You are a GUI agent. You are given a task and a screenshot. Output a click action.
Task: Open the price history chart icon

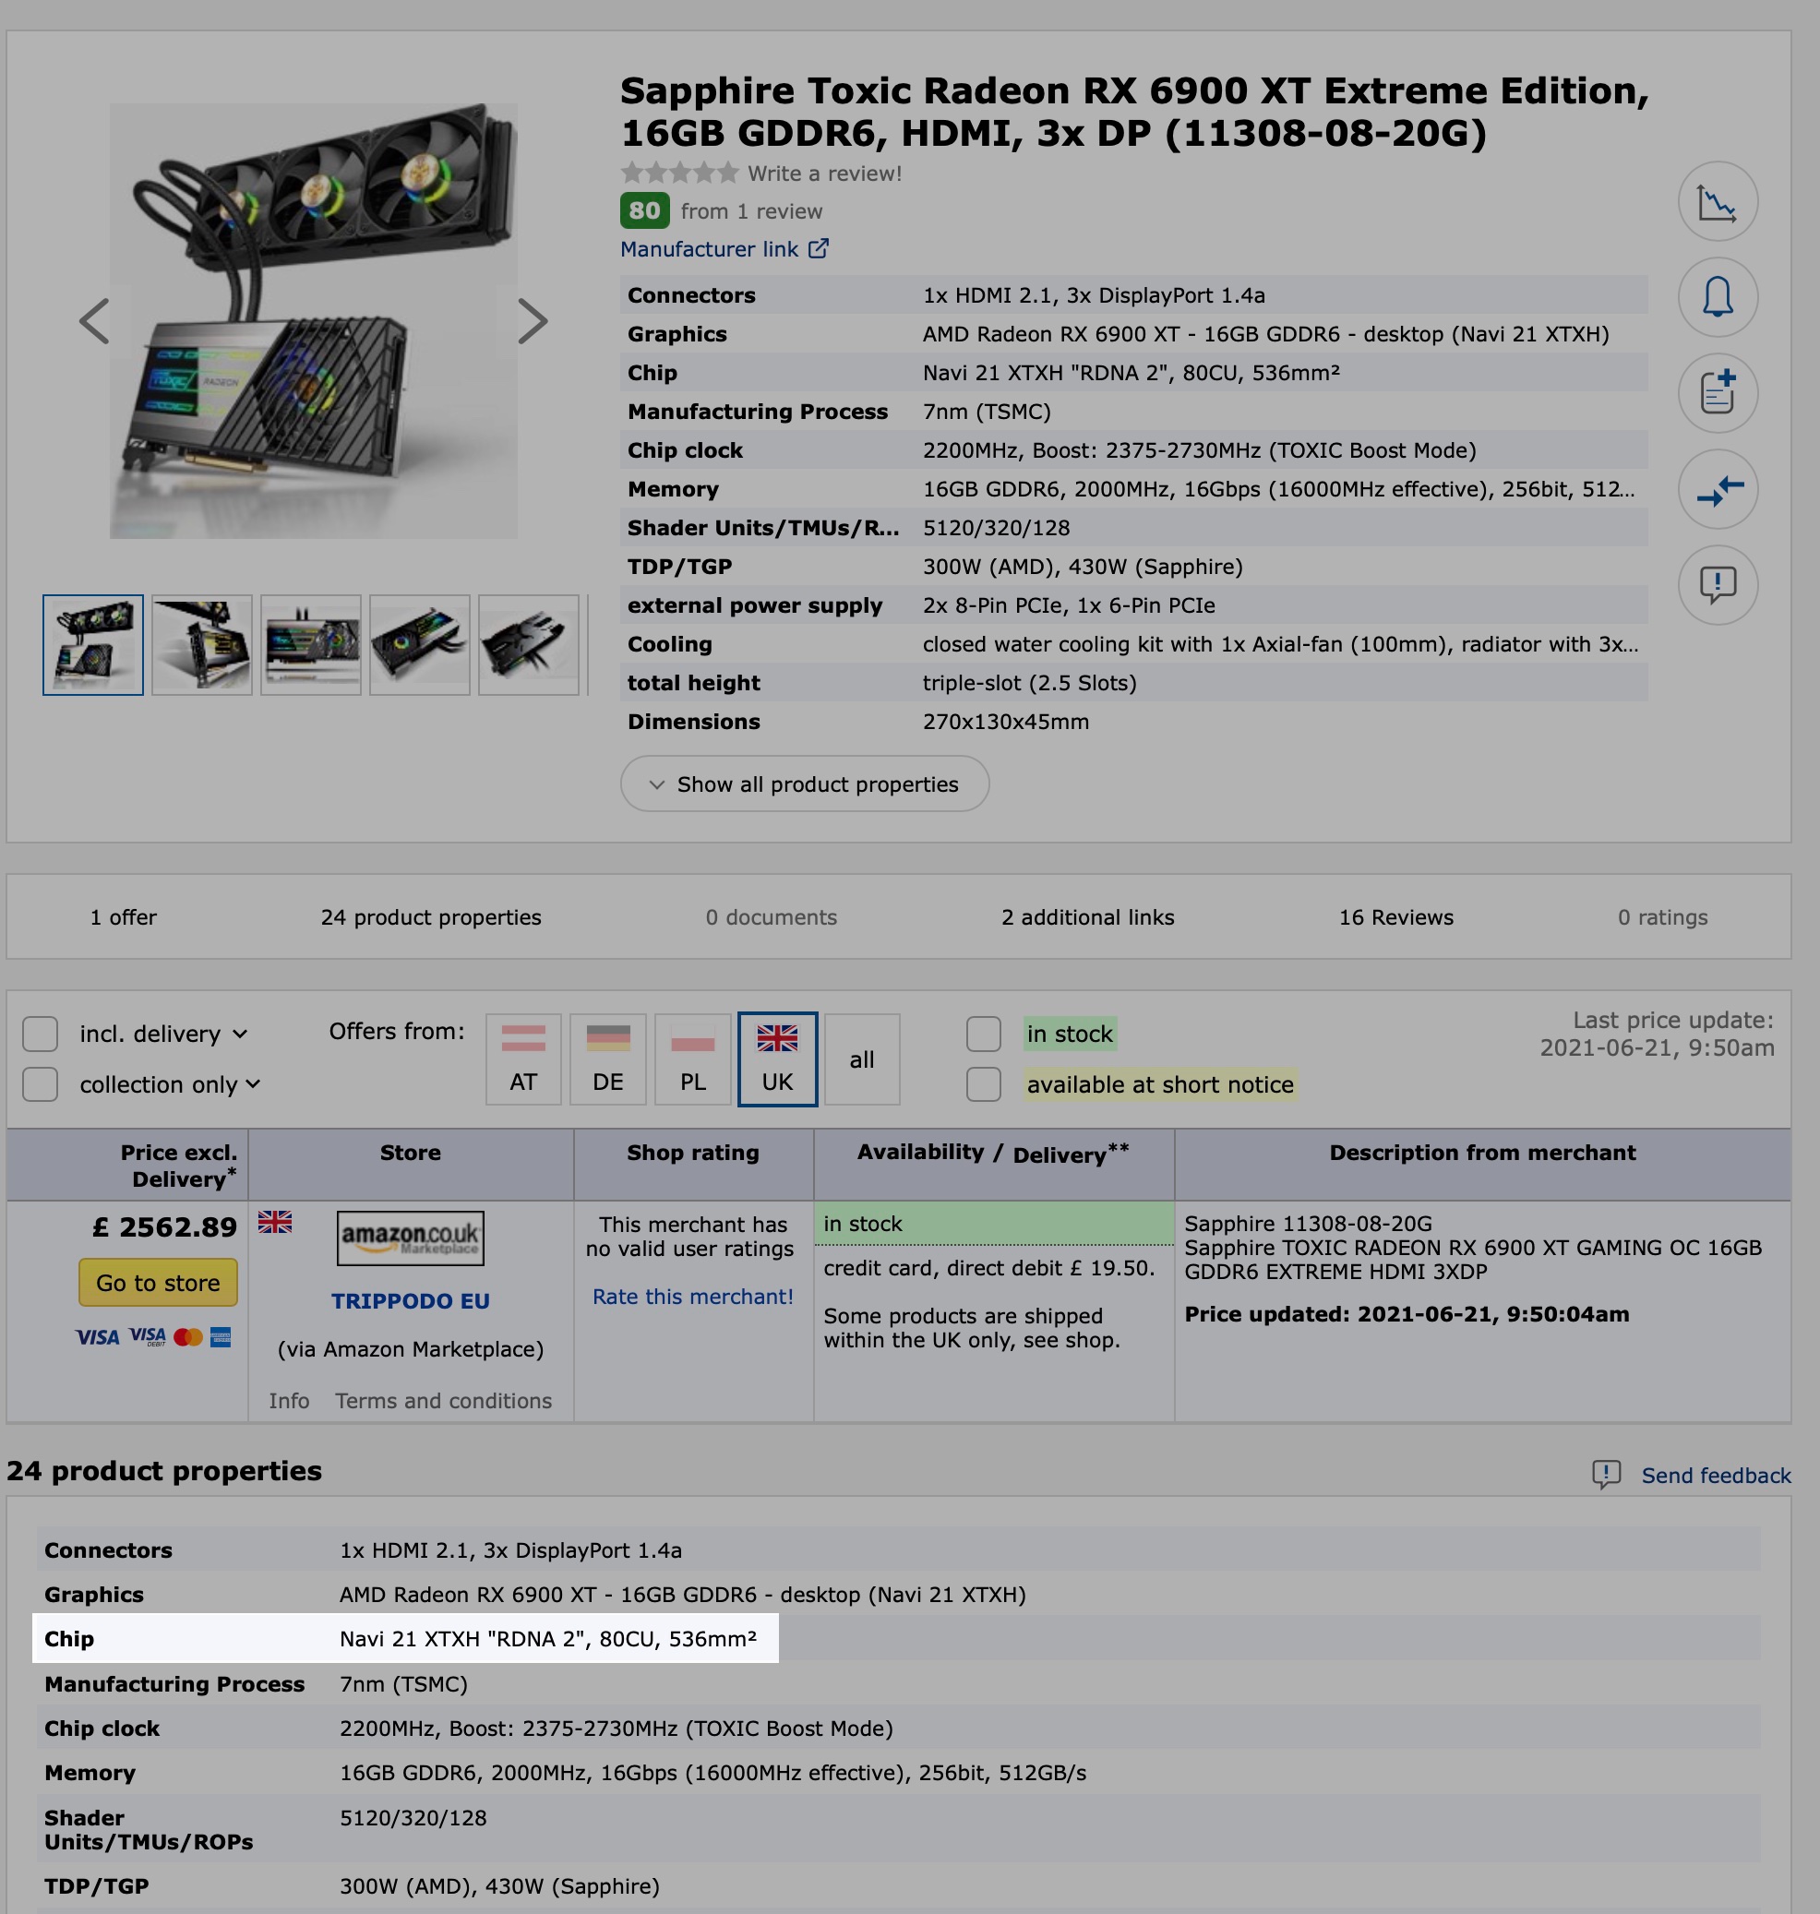coord(1718,202)
